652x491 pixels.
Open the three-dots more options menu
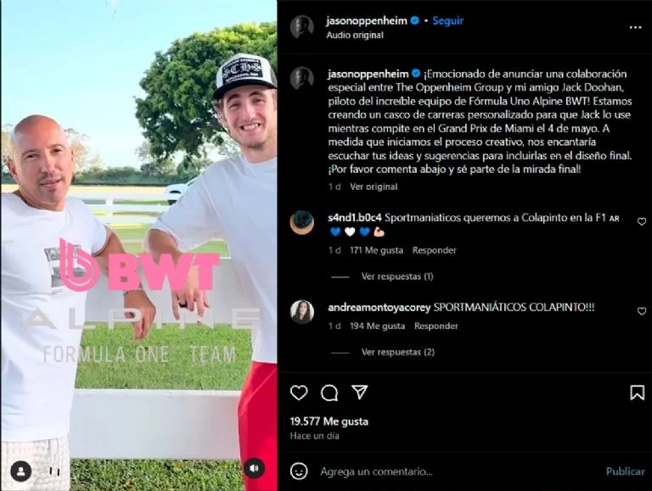click(635, 27)
